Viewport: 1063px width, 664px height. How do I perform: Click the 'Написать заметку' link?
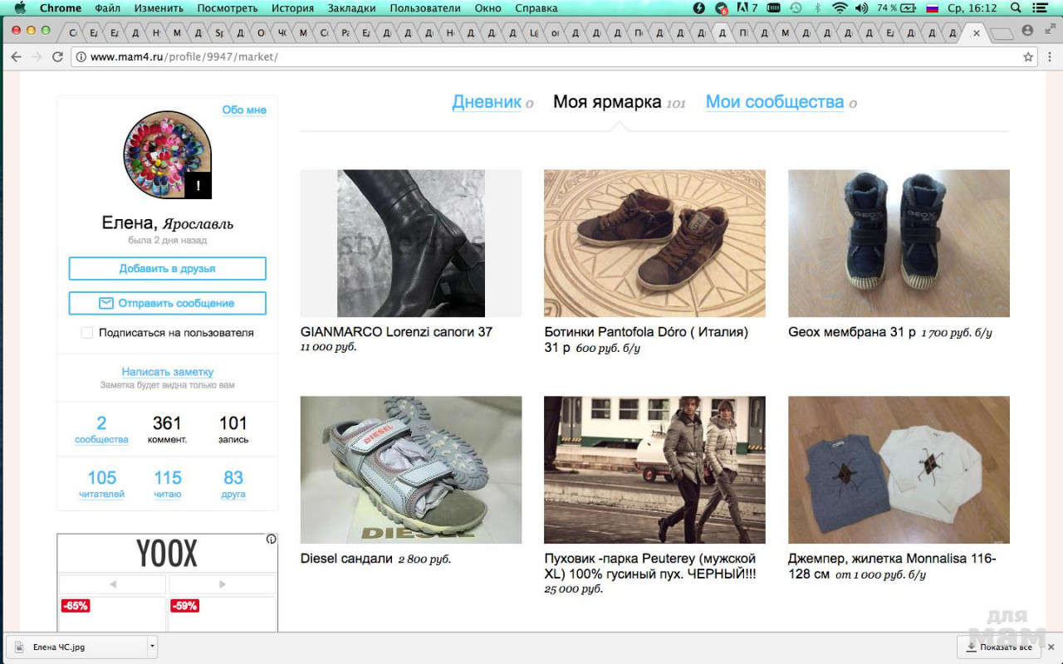coord(167,372)
